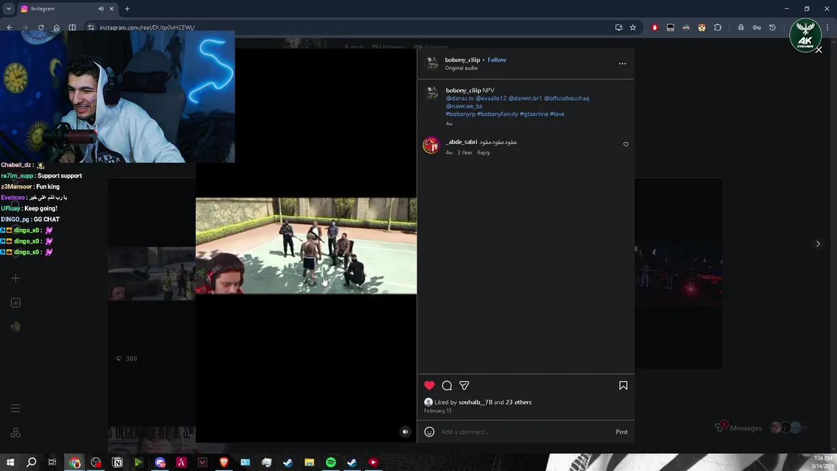
Task: Follow bobony_cliip
Action: [497, 60]
